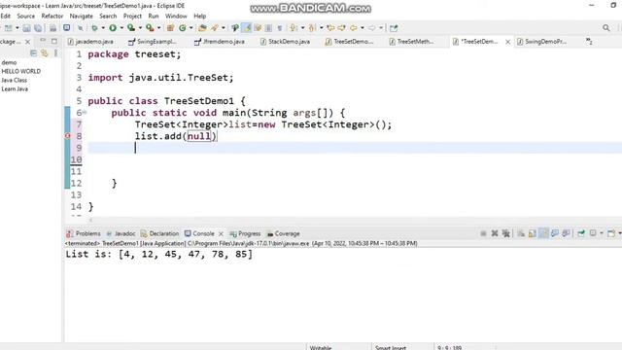Toggle Show Whitespace Characters icon
Screen dimensions: 622x350
(x=280, y=28)
